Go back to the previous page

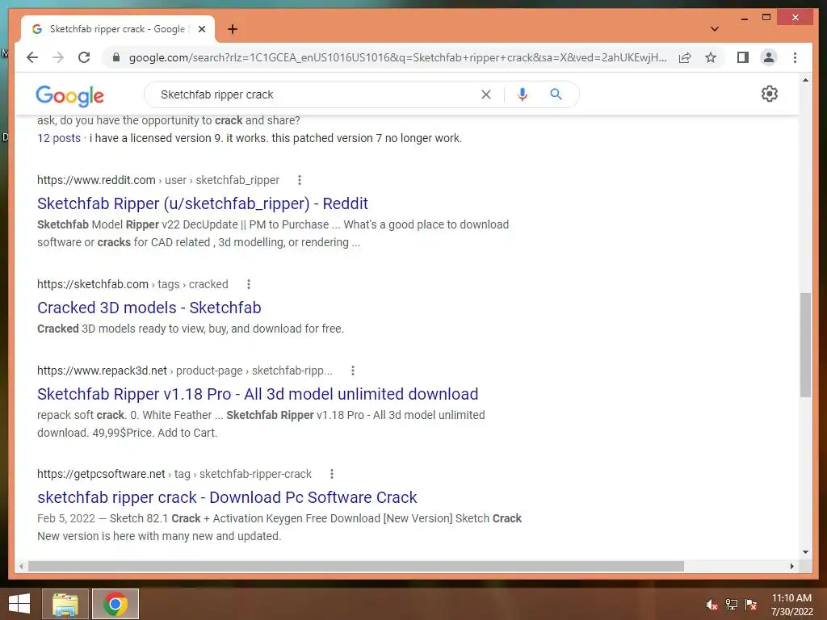tap(32, 57)
